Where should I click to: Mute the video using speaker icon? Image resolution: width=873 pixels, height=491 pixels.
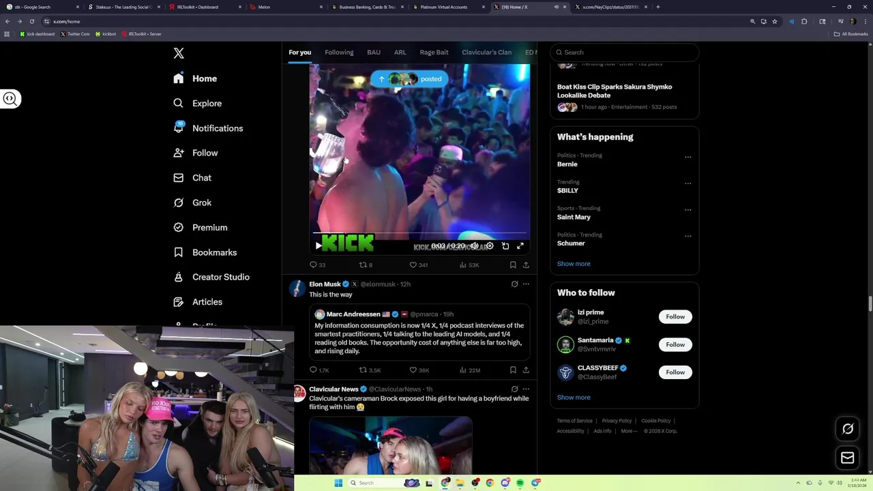(x=475, y=245)
